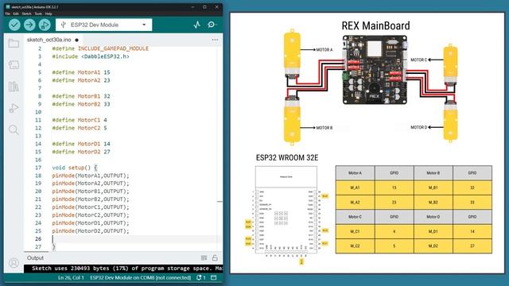The width and height of the screenshot is (509, 286).
Task: Click the Output panel label
Action: (35, 257)
